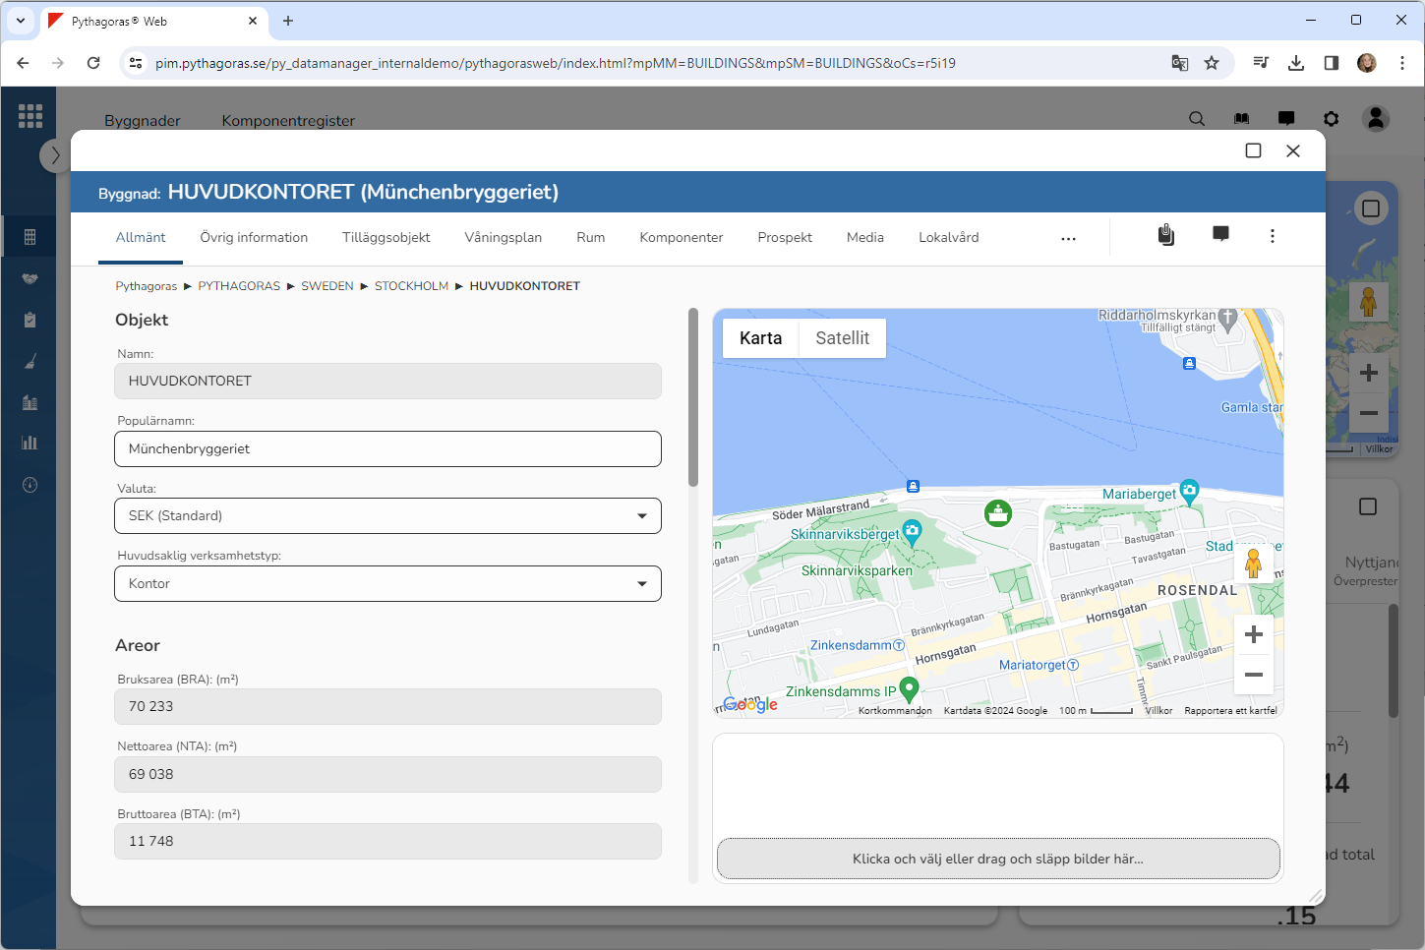Open the app grid launcher icon
Image resolution: width=1425 pixels, height=950 pixels.
tap(30, 116)
